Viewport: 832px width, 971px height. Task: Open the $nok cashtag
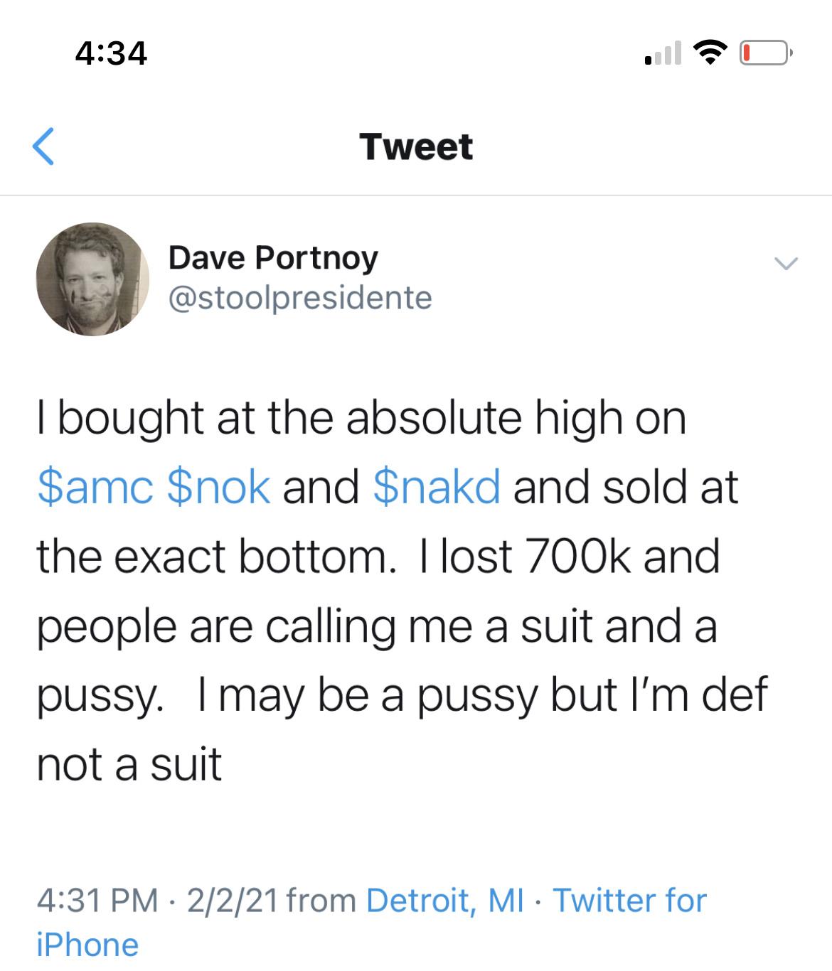tap(218, 487)
